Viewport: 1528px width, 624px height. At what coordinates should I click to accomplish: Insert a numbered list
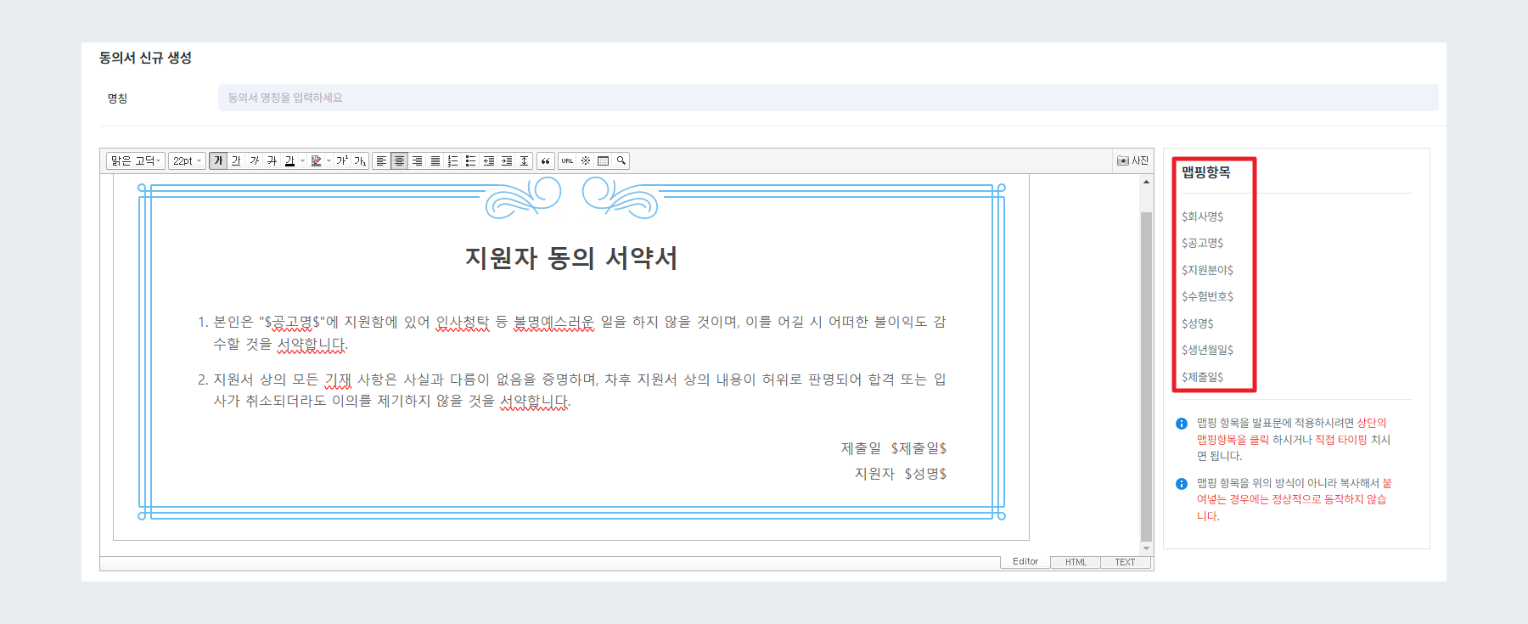(x=453, y=160)
